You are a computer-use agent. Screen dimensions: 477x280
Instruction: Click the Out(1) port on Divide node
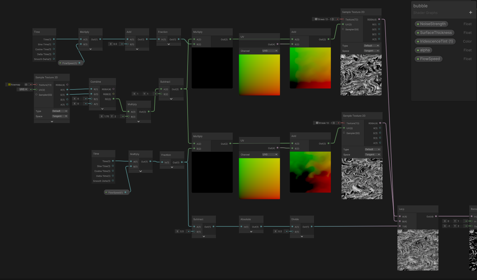coord(312,227)
